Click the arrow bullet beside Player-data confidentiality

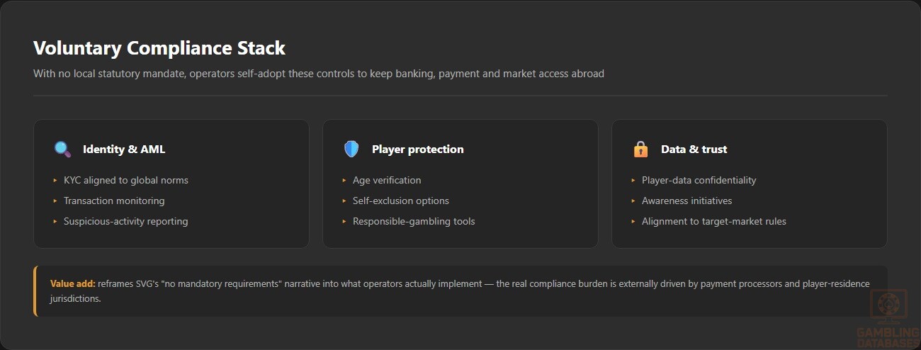tap(633, 181)
